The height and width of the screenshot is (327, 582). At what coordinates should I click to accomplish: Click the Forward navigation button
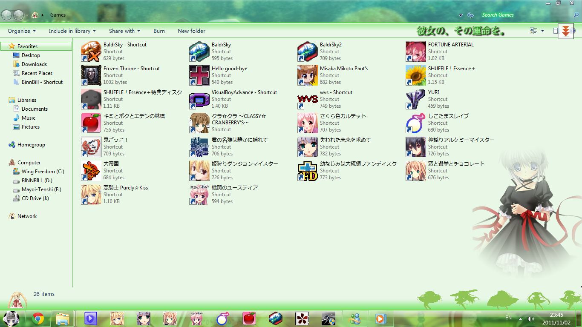(x=18, y=15)
